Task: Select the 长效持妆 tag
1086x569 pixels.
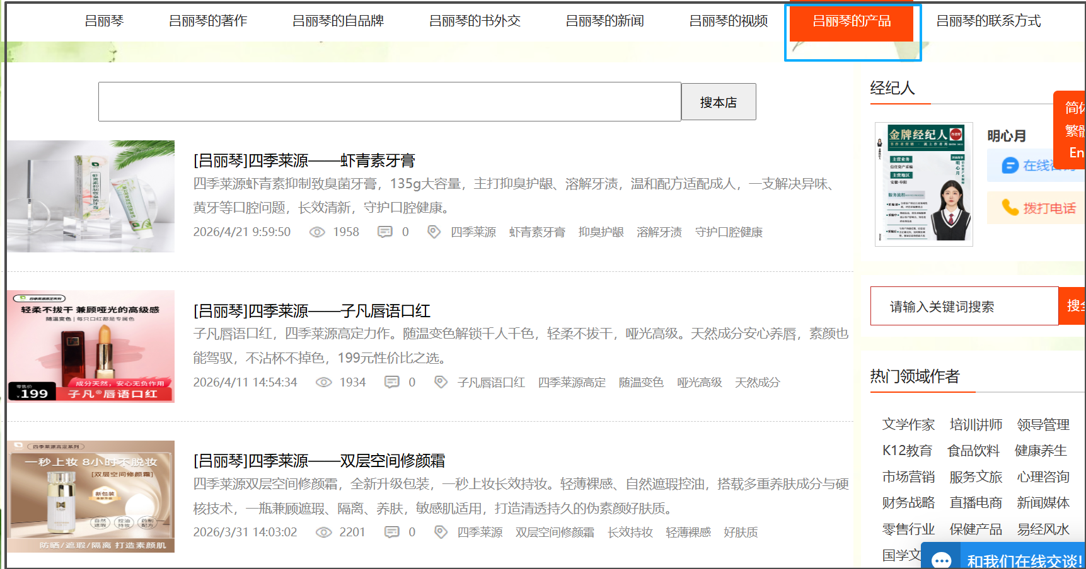Action: tap(630, 532)
